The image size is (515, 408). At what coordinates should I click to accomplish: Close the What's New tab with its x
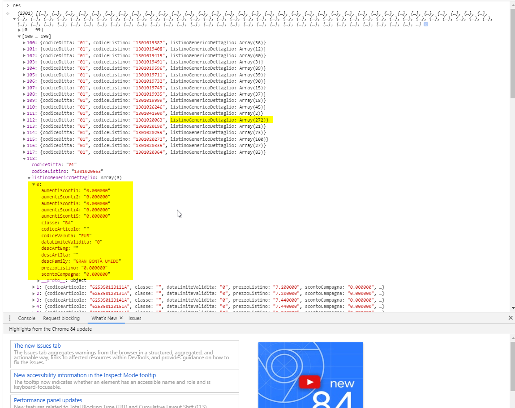(x=121, y=318)
